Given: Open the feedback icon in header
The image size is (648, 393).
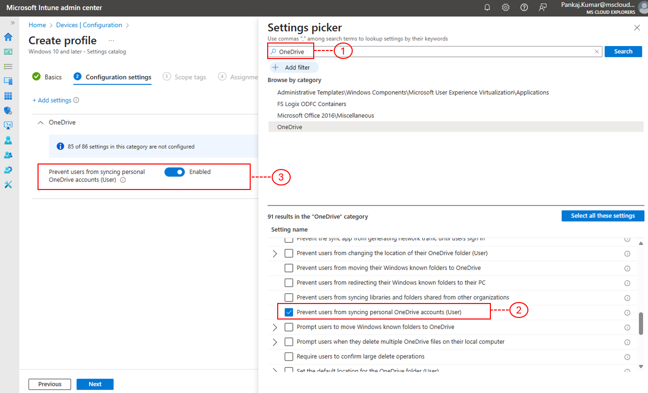Looking at the screenshot, I should pos(543,7).
